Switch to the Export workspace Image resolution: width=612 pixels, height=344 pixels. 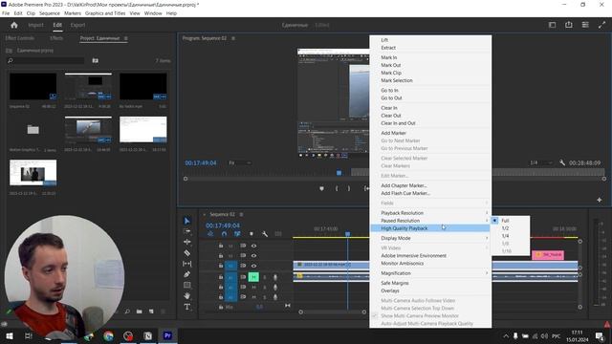[x=77, y=25]
